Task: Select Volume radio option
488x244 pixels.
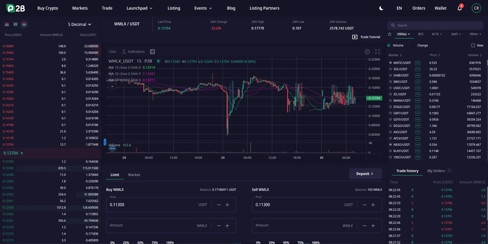Action: tap(389, 45)
